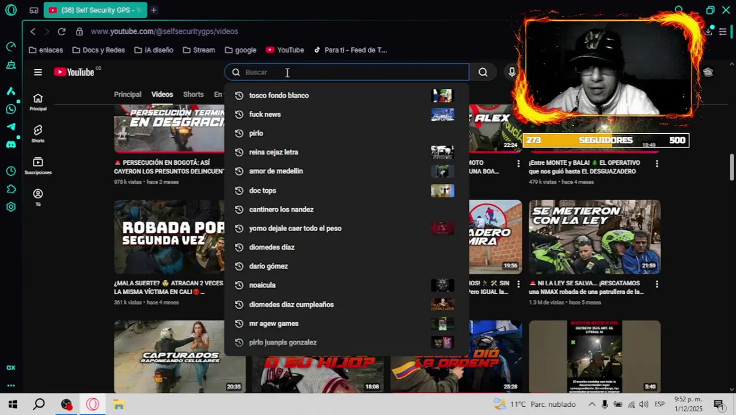
Task: Choose suggestion darío gómez
Action: (x=347, y=266)
